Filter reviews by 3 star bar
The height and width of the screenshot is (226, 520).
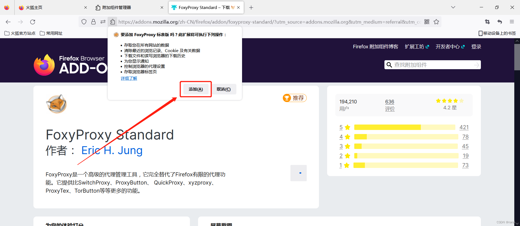406,146
